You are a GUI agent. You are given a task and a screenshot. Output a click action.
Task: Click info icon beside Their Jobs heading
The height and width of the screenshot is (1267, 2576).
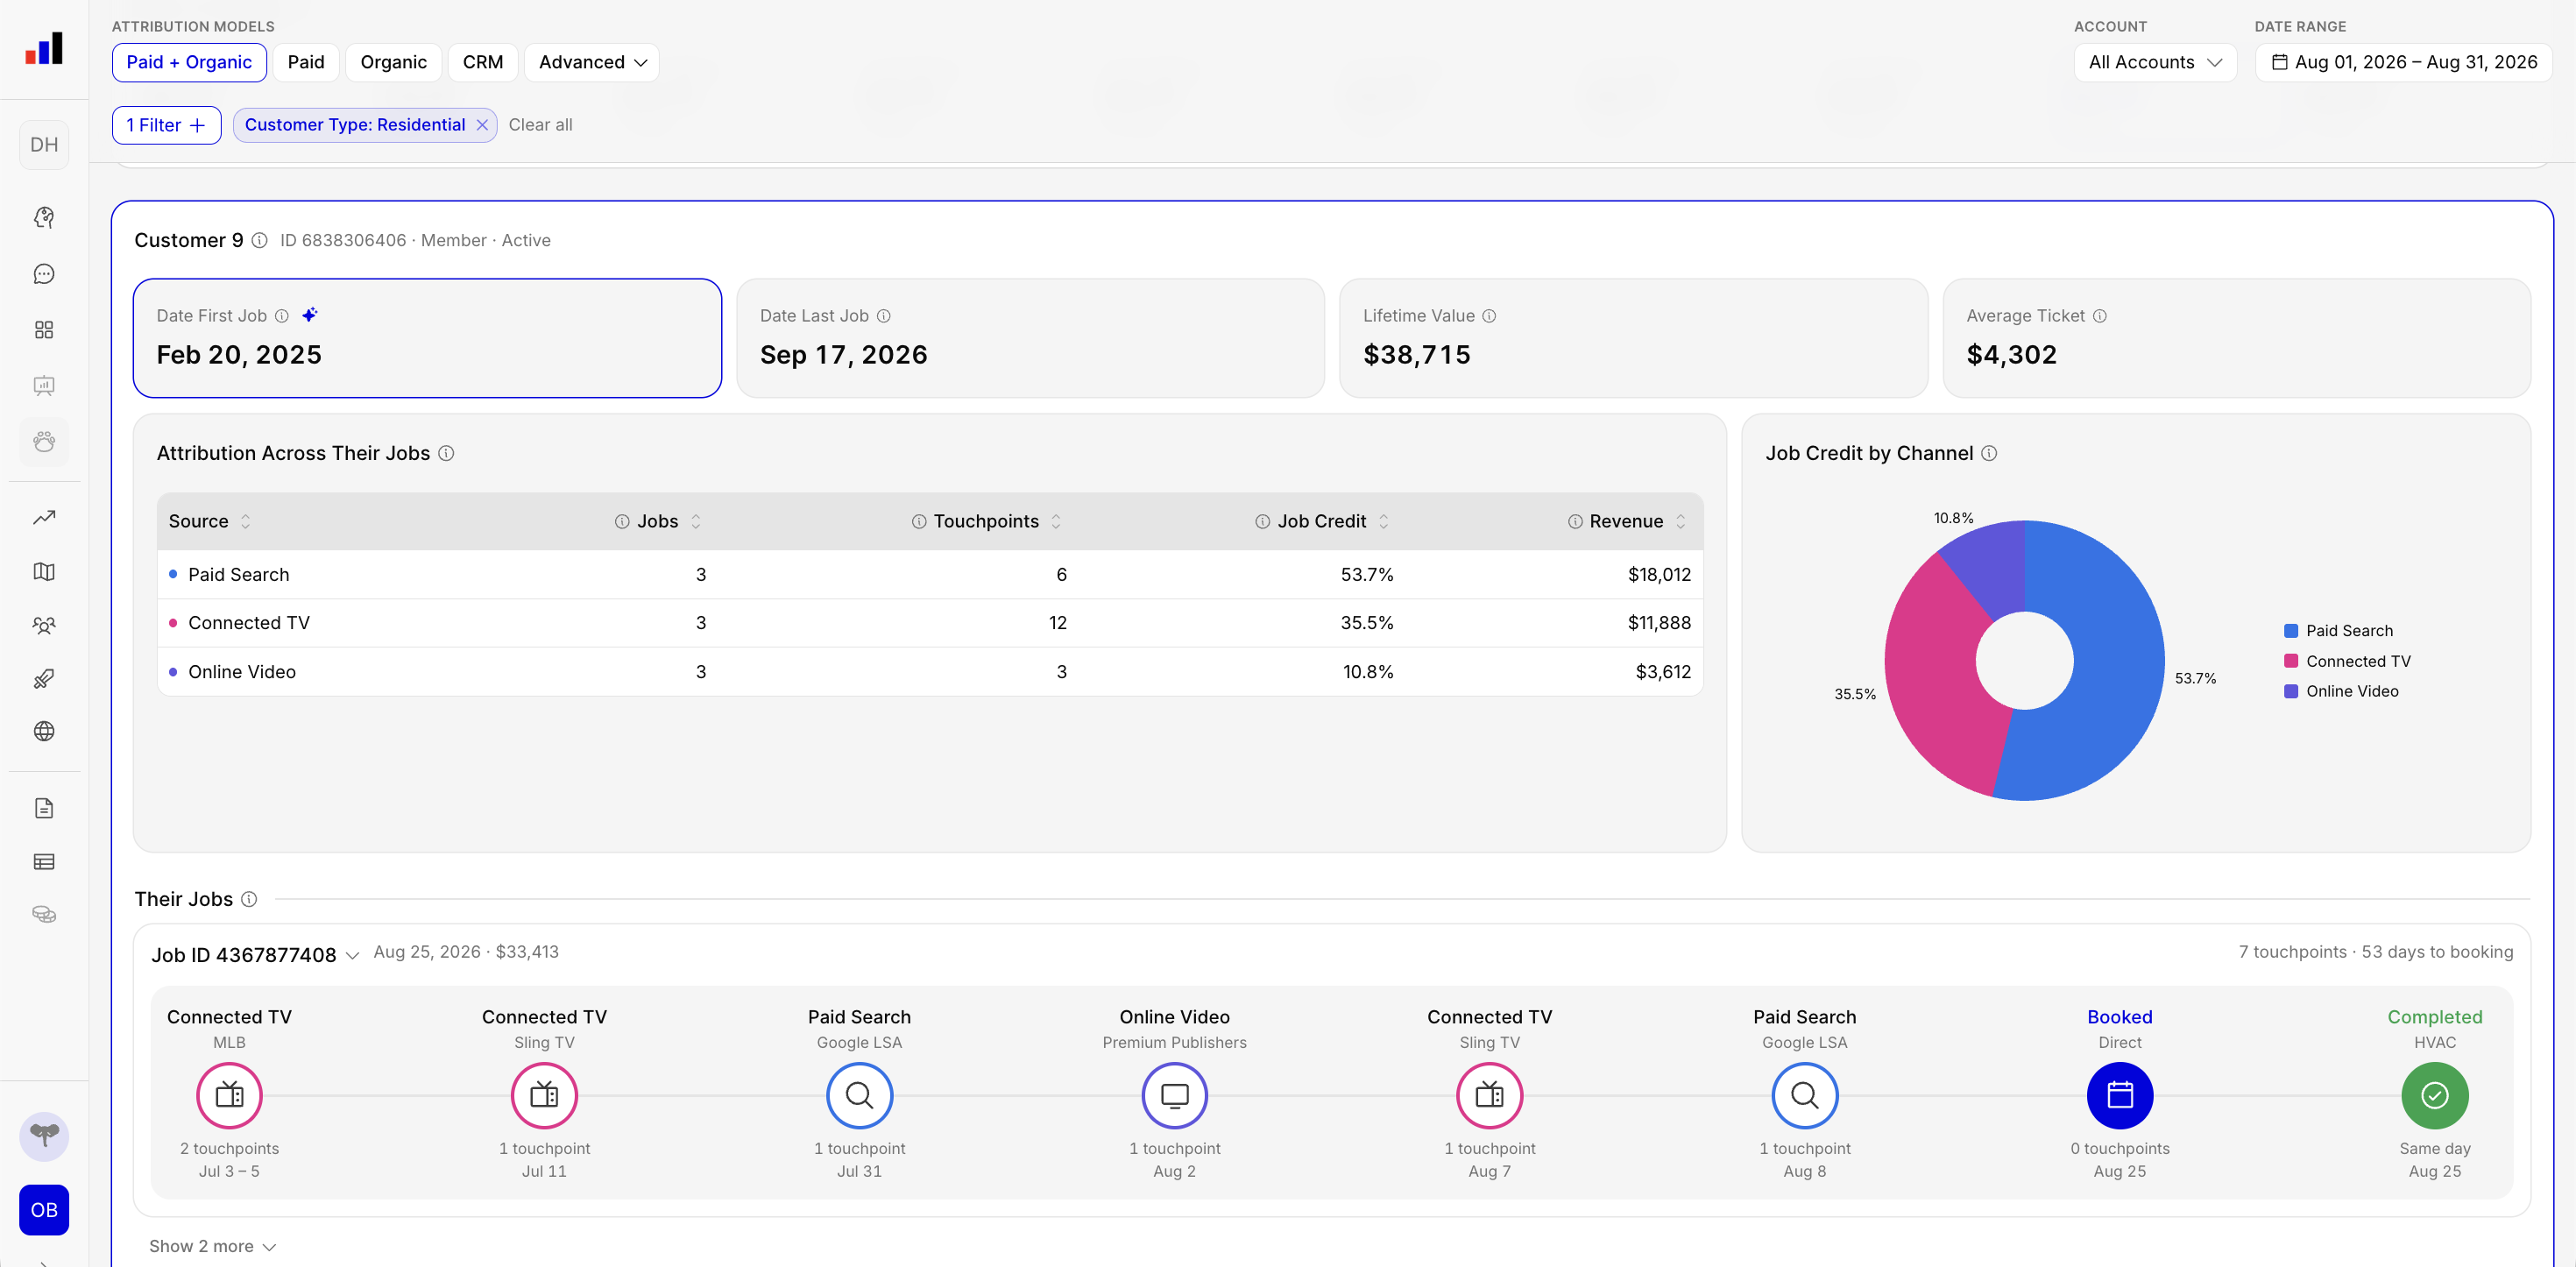249,900
